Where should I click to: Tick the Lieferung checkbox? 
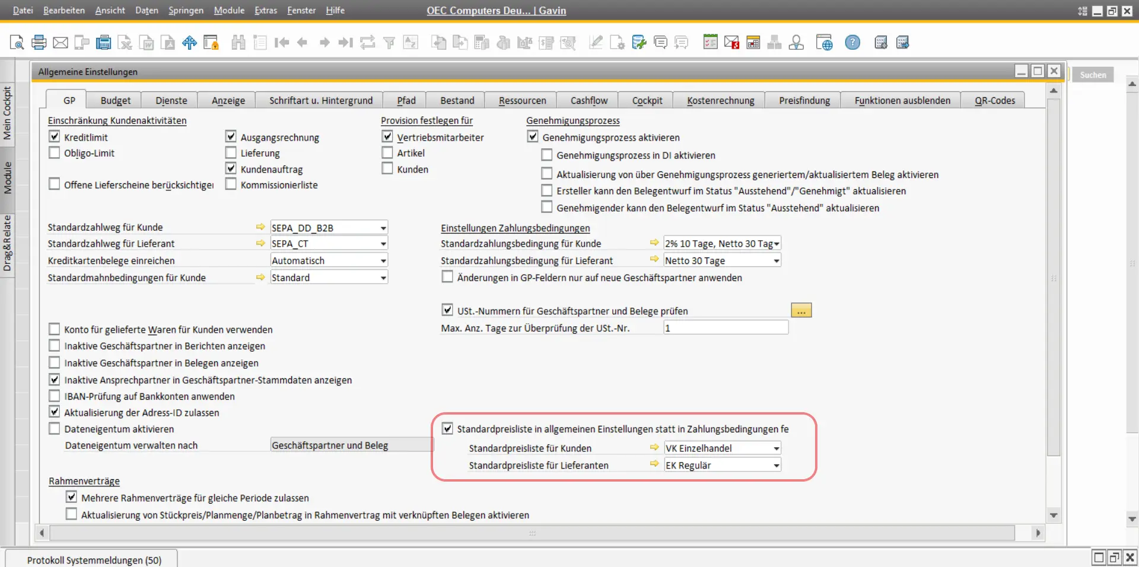(231, 153)
